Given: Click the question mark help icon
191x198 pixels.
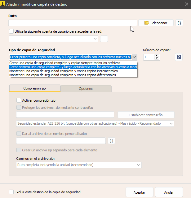Looking at the screenshot, I should (179, 57).
